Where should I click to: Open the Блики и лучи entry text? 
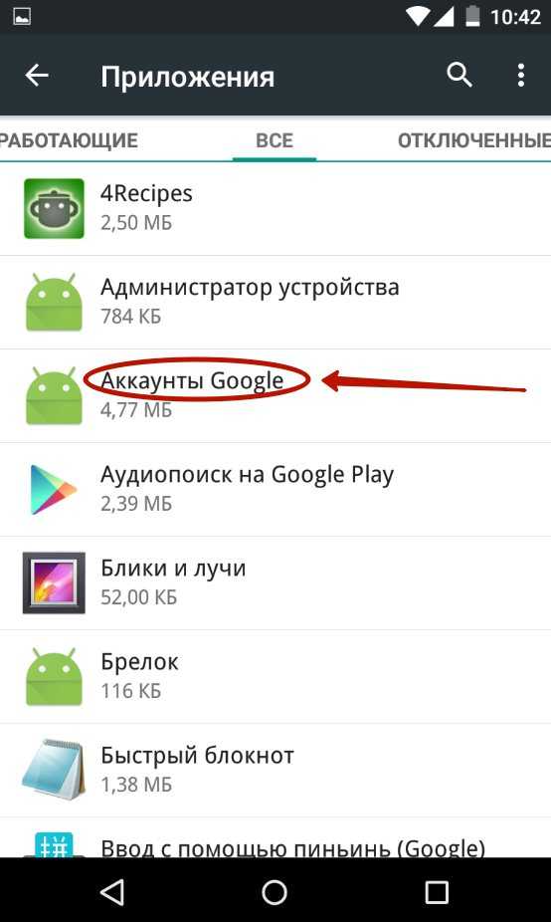click(x=173, y=568)
